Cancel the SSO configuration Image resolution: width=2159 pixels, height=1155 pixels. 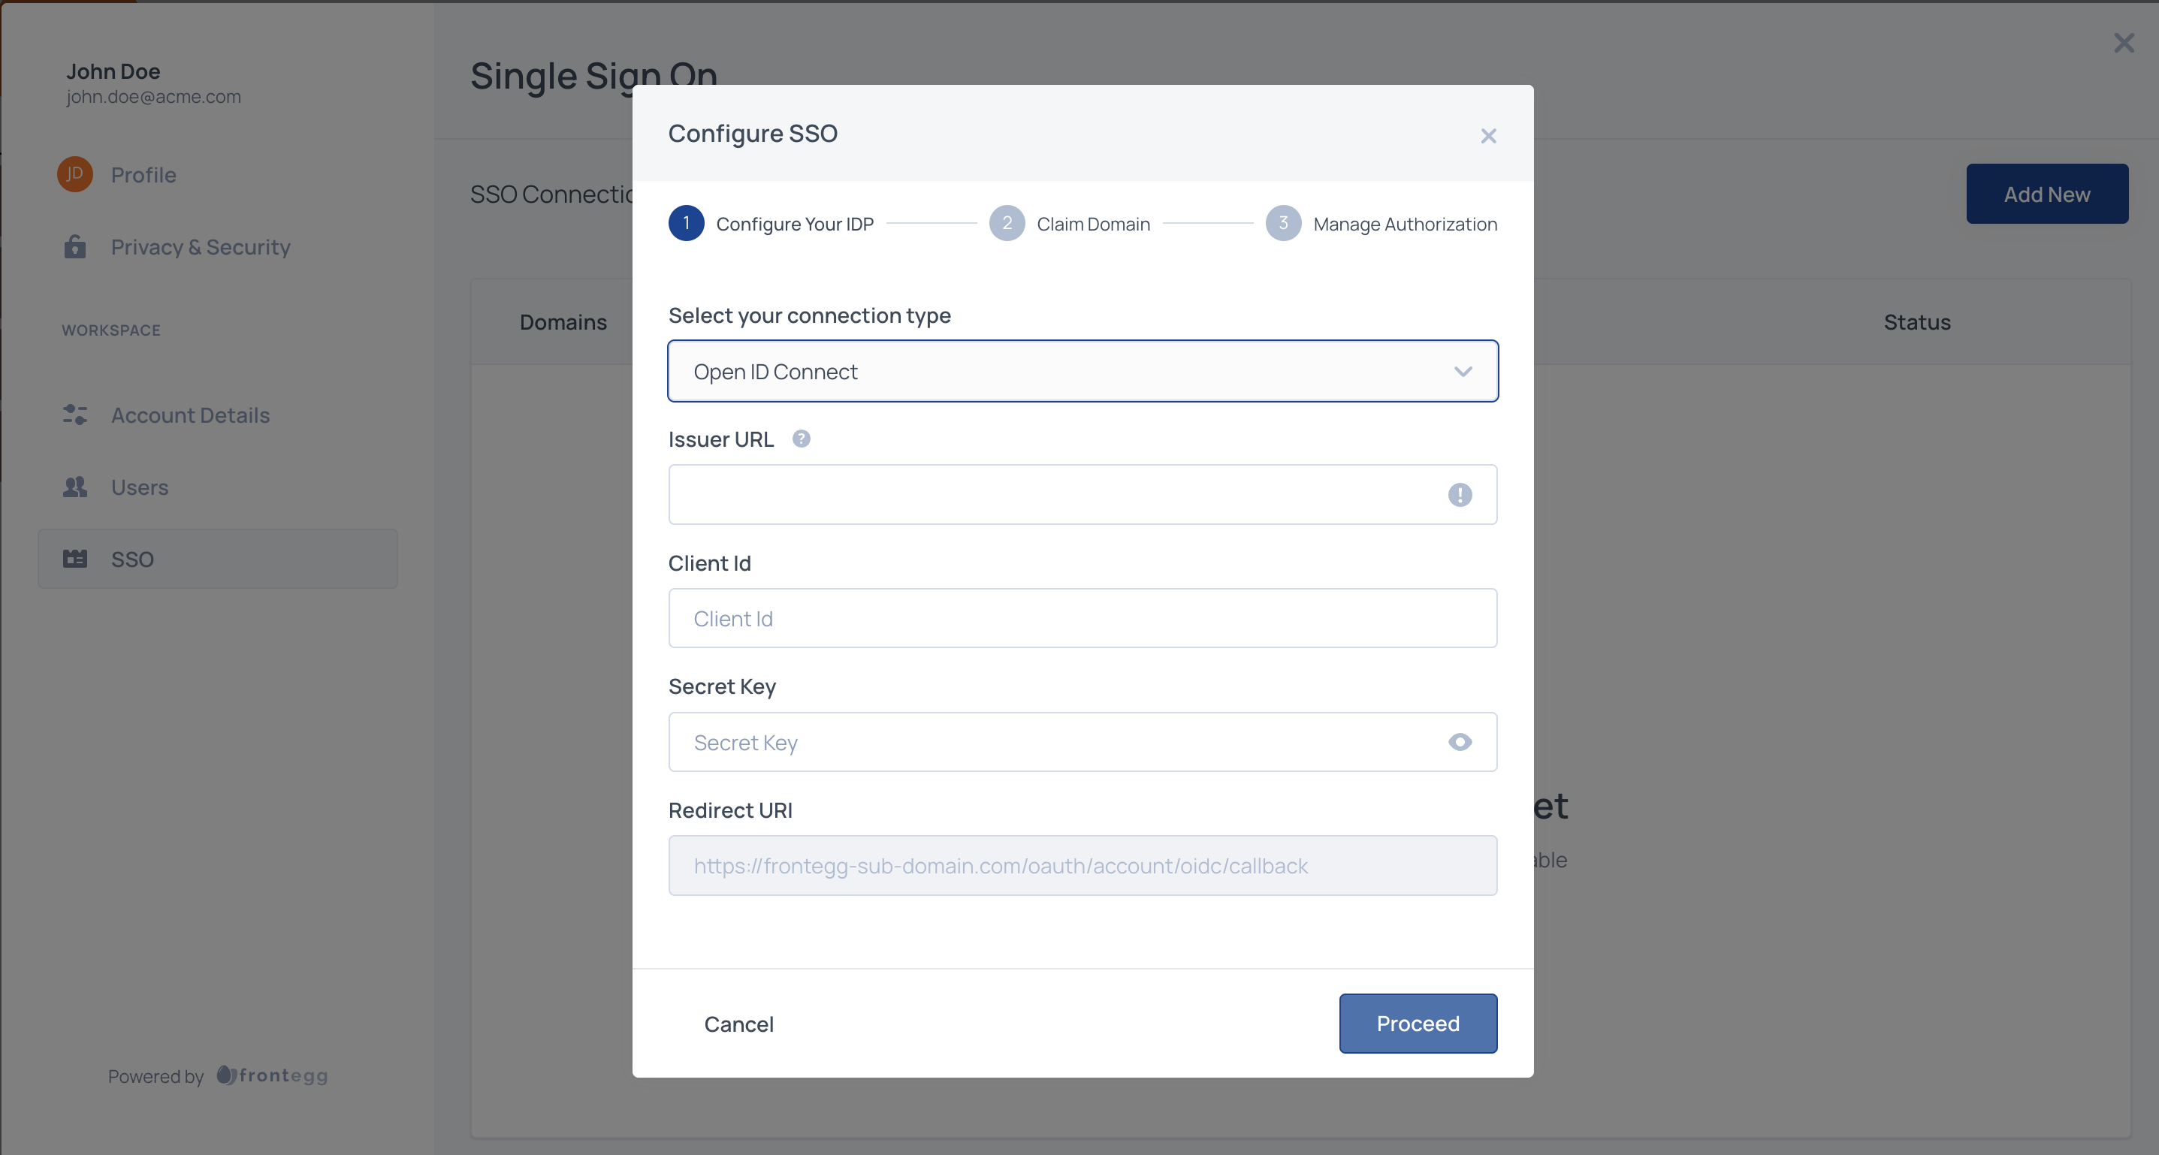(x=738, y=1024)
